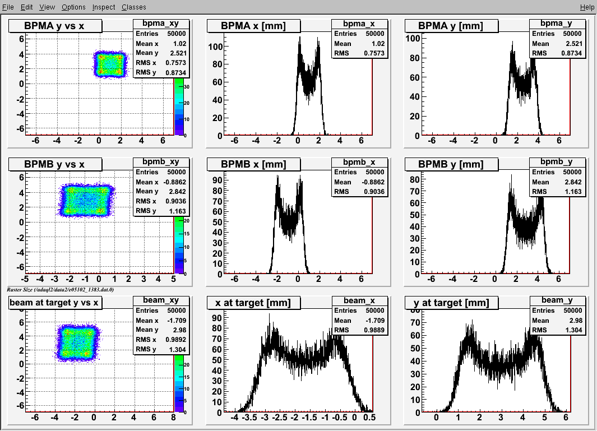
Task: Select the 'BPMA y [mm]' plot title
Action: click(451, 26)
